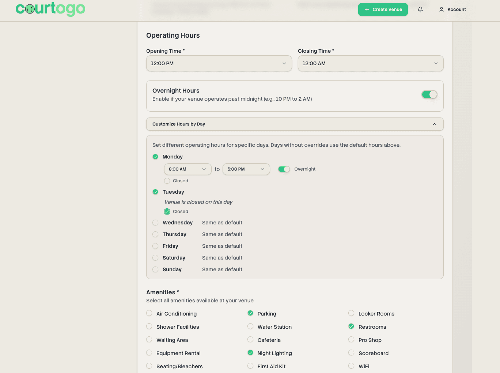Screen dimensions: 500x373
Task: Change Monday start time from 8:00 AM
Action: point(187,169)
